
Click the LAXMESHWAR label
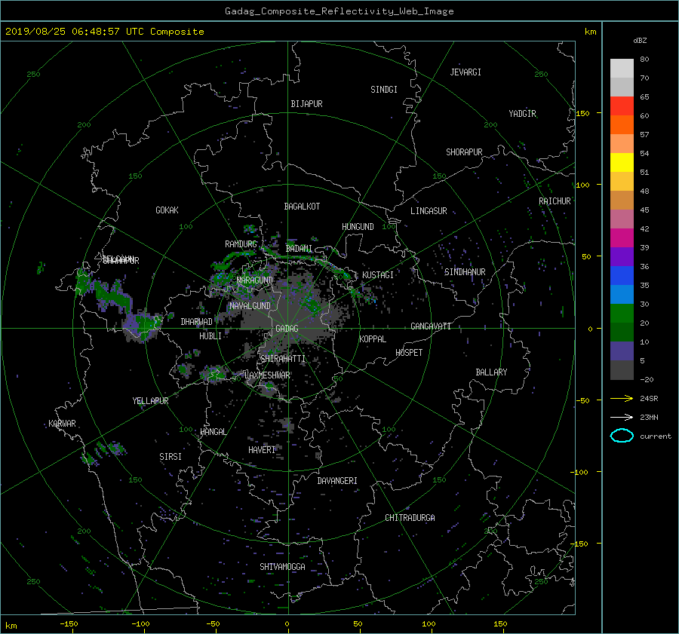click(x=267, y=375)
